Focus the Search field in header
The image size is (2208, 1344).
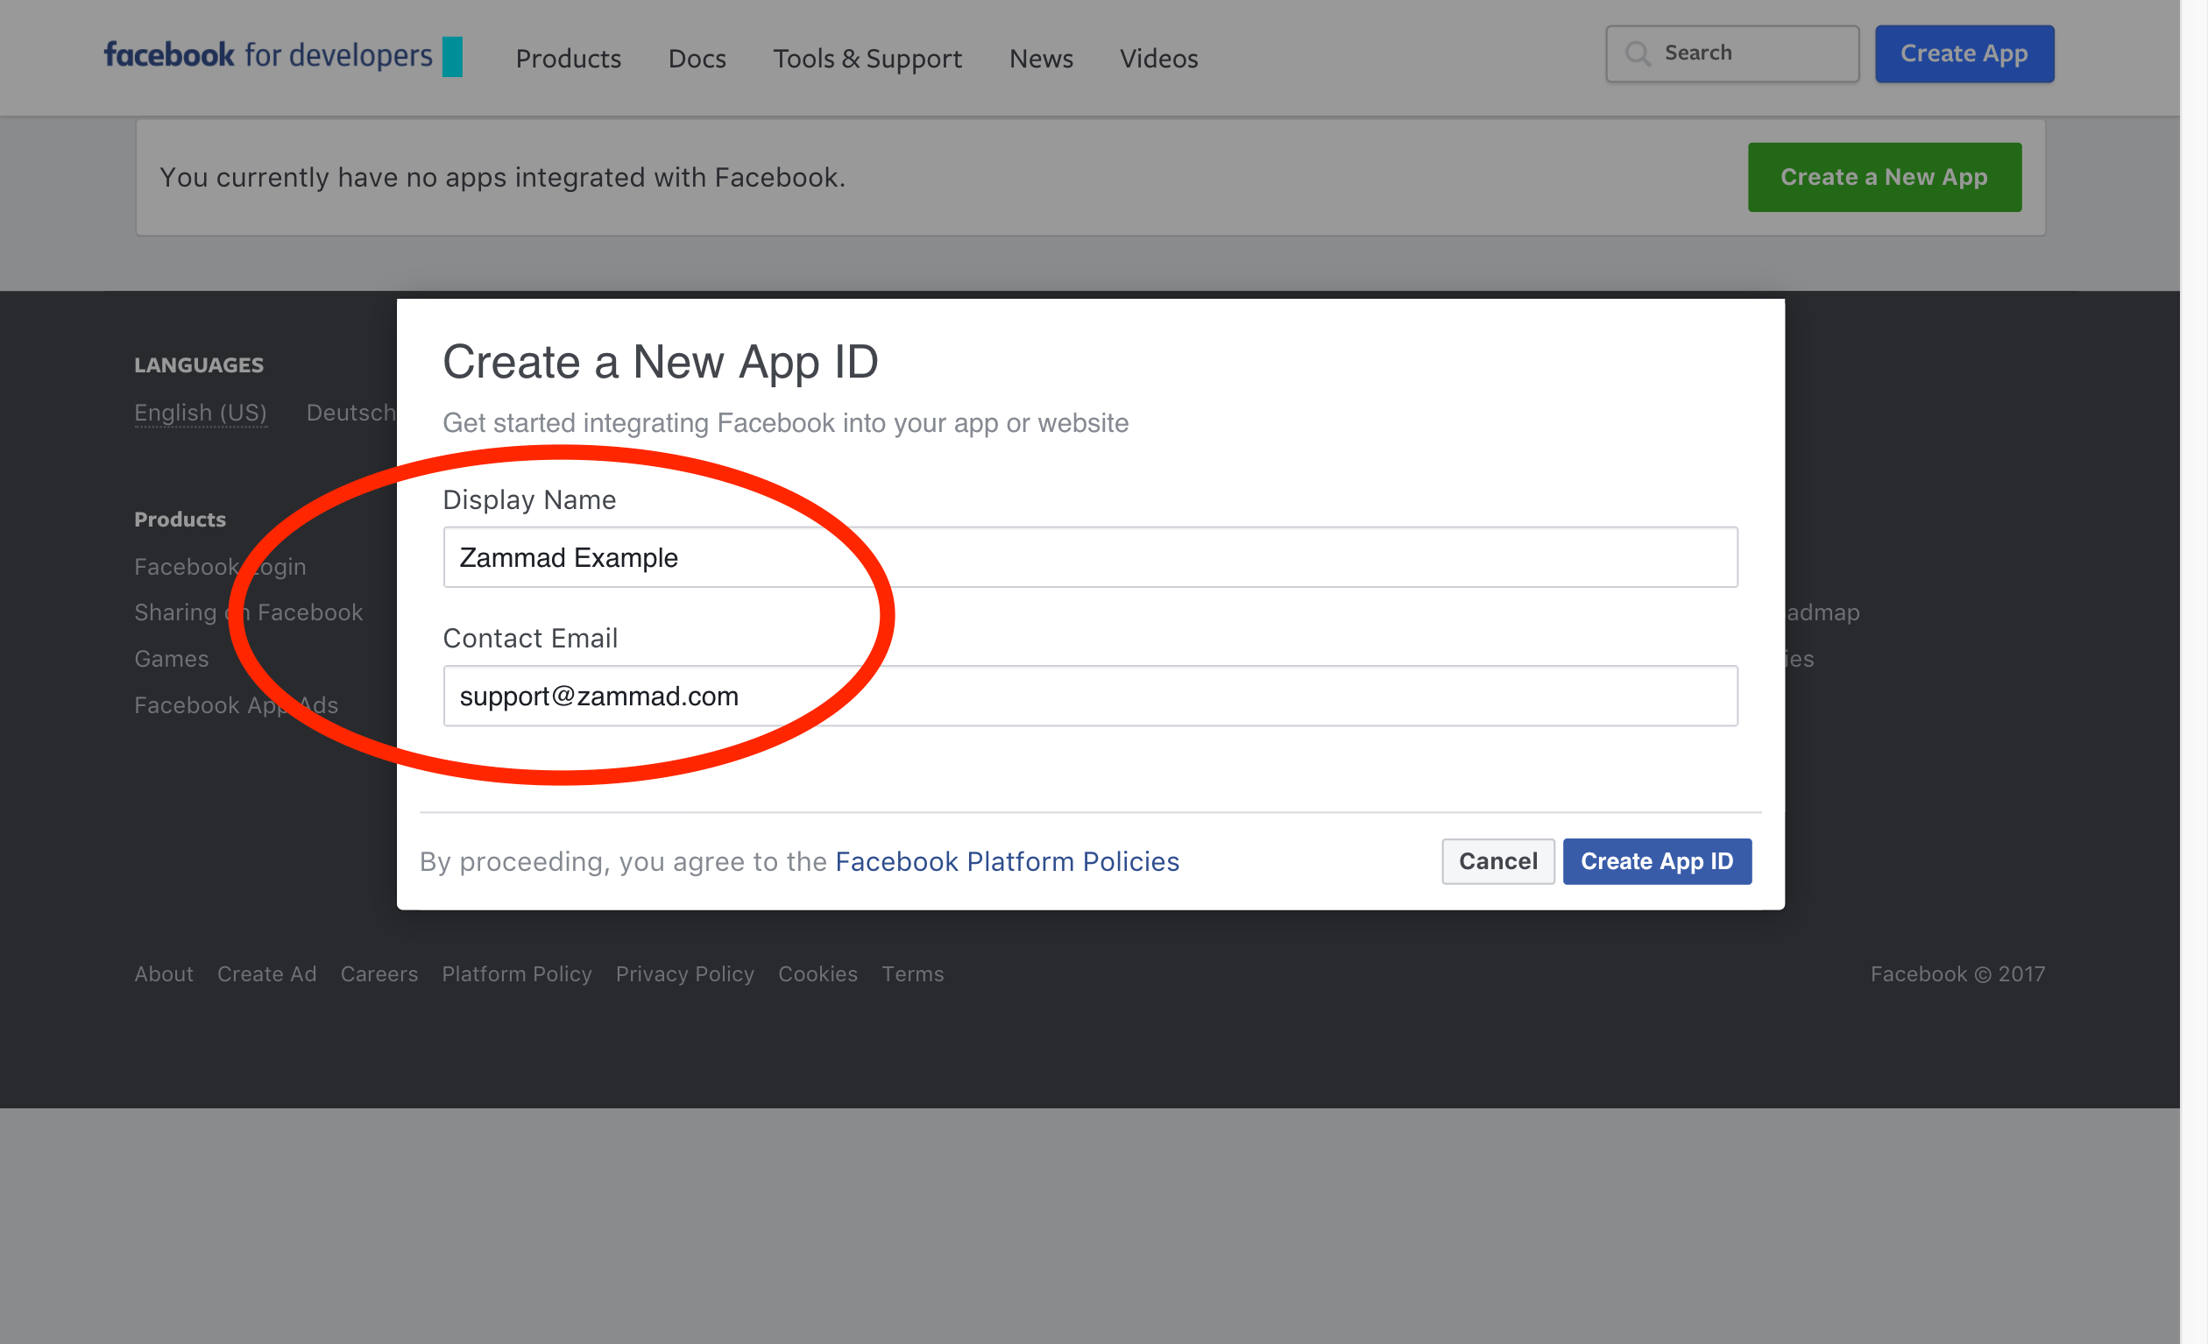[1732, 53]
